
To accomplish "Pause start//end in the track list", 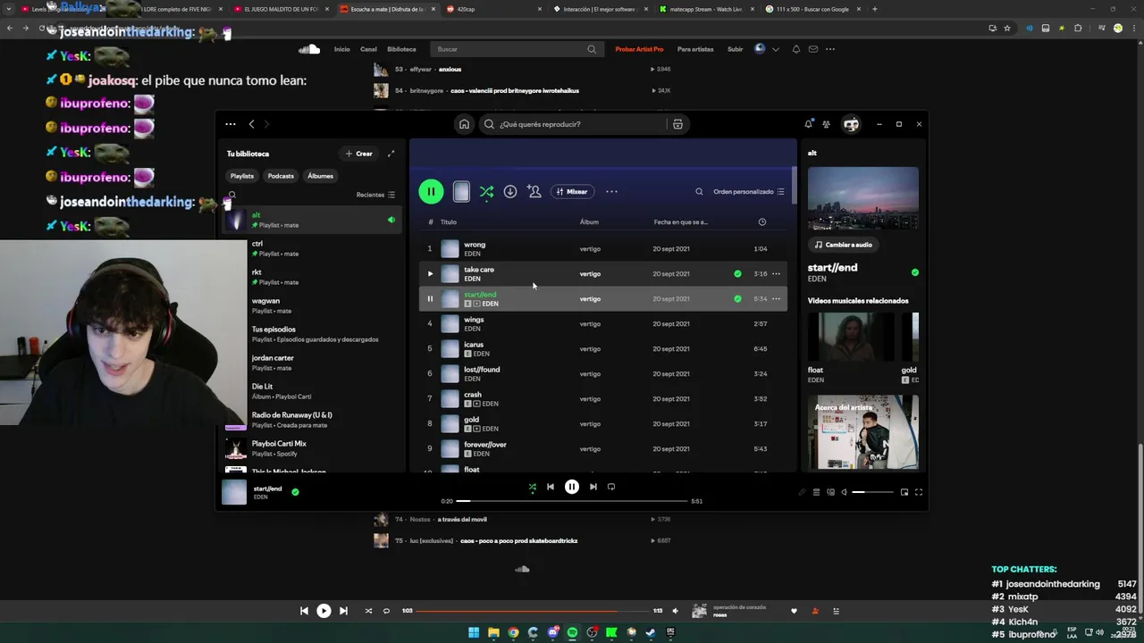I will [430, 298].
